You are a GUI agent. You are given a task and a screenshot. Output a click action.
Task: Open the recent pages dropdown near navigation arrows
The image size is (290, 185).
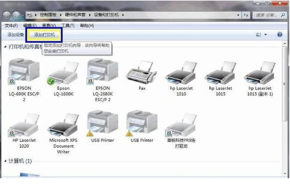pos(23,16)
